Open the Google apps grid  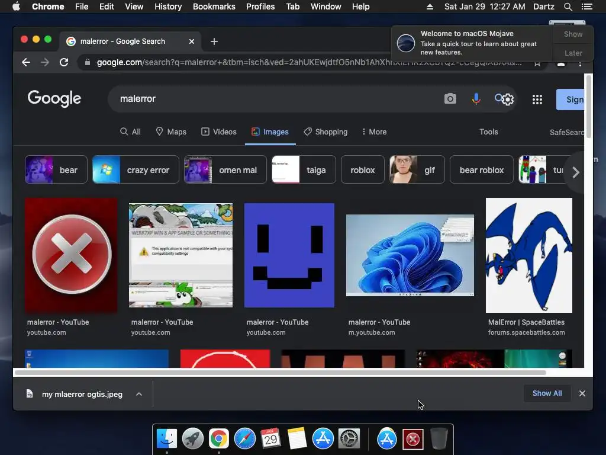coord(537,100)
